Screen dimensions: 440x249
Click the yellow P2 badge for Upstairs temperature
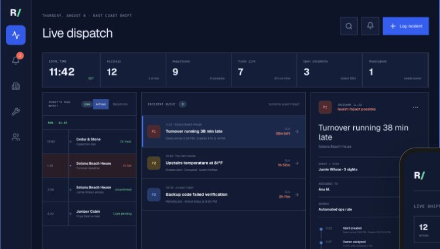coord(154,163)
